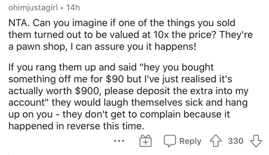Click the 330 vote score
The image size is (269, 155).
236,141
